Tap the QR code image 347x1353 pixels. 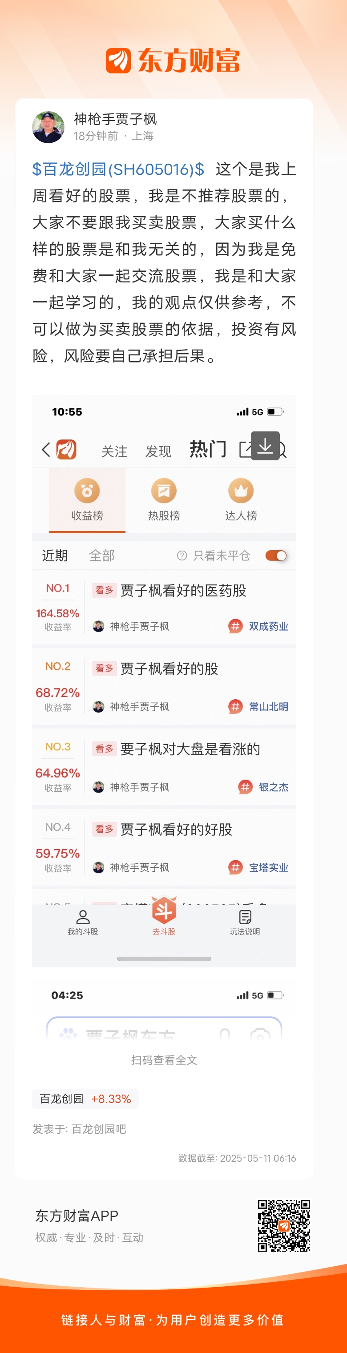tap(283, 1225)
